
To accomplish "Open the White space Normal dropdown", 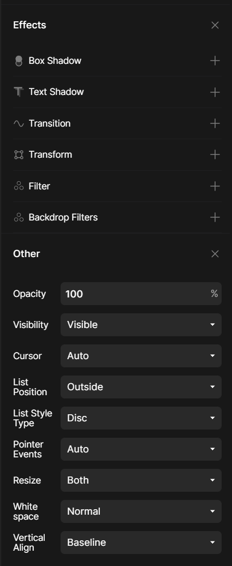I will pyautogui.click(x=141, y=511).
